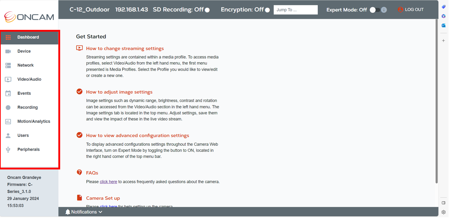The width and height of the screenshot is (451, 218).
Task: Click the camera name C-12_Outdoor
Action: (x=90, y=10)
